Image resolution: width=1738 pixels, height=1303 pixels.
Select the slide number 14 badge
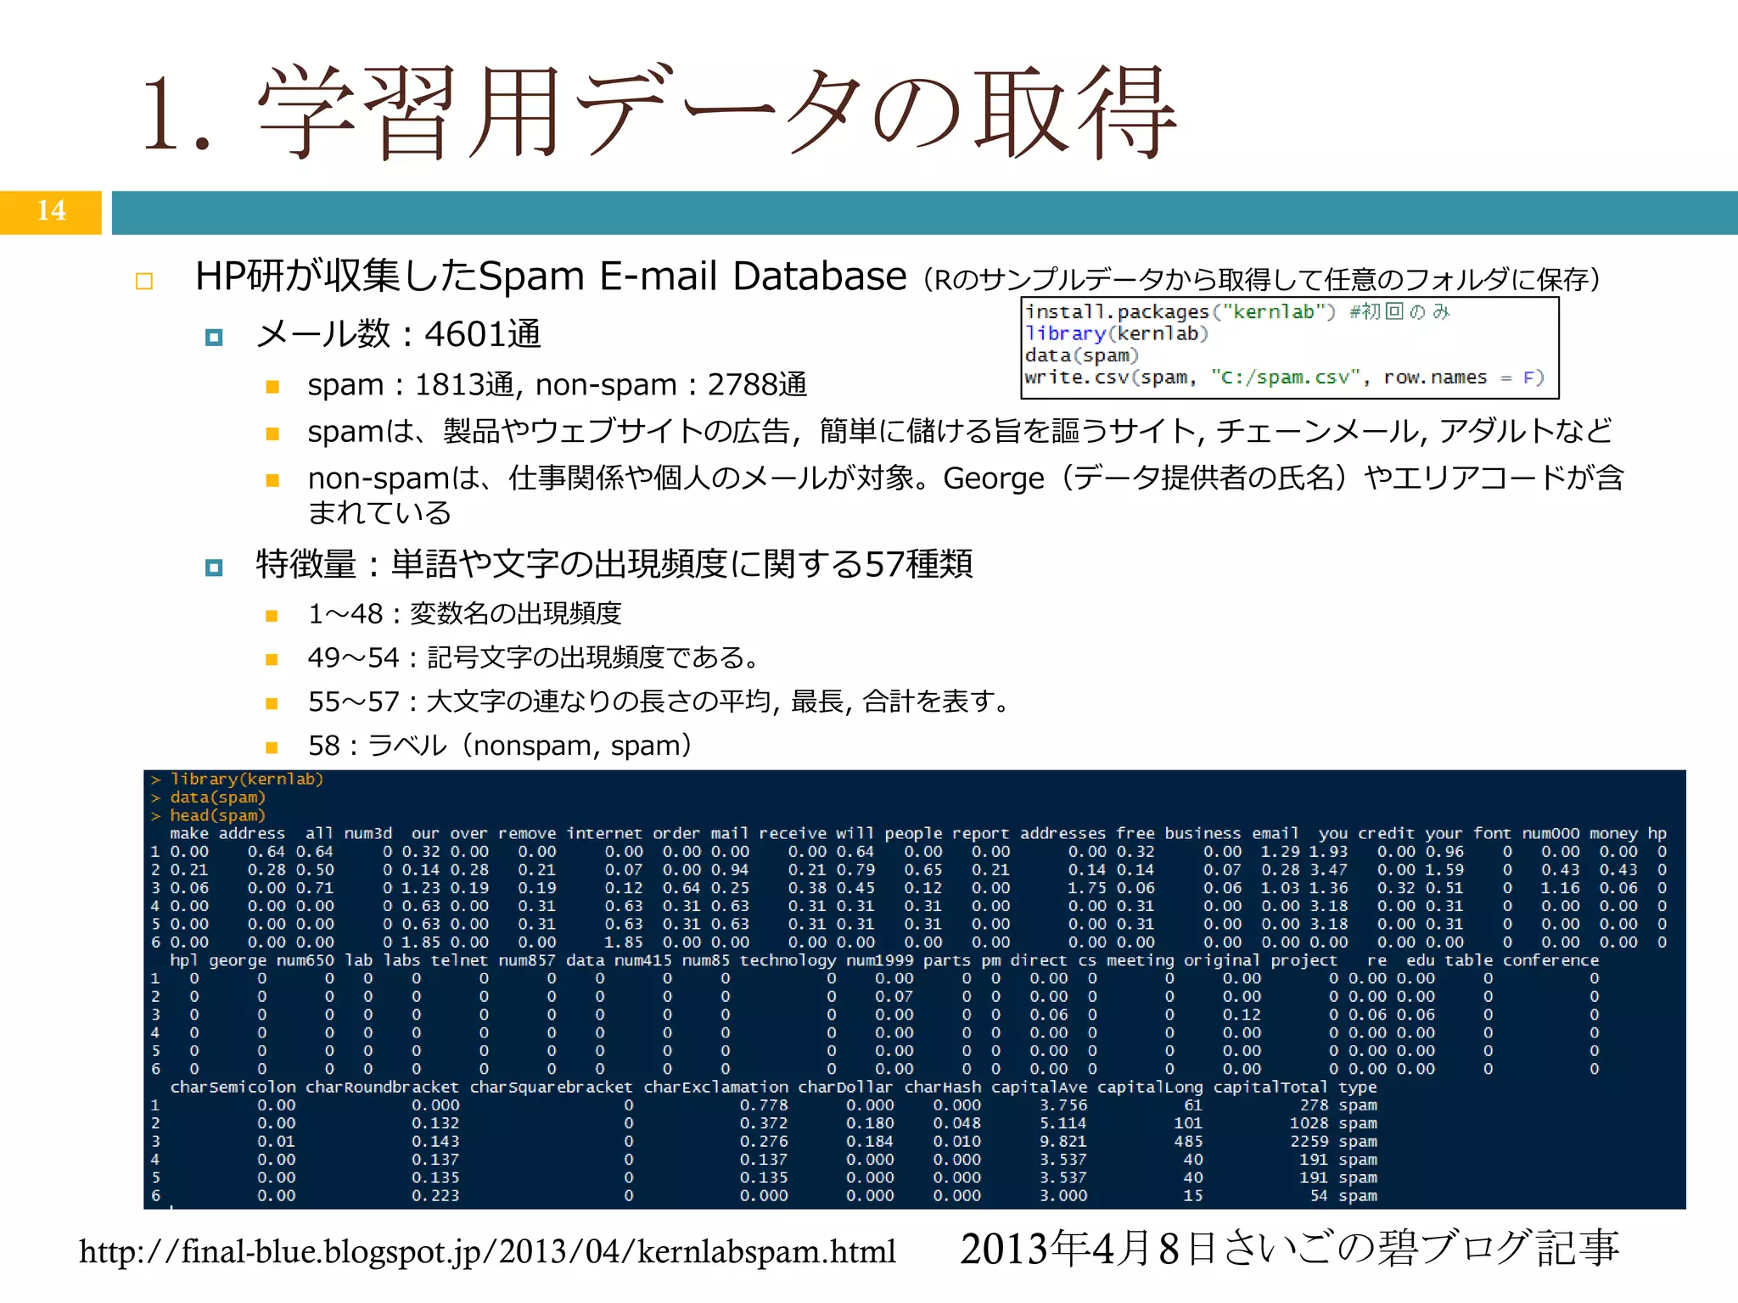tap(51, 211)
